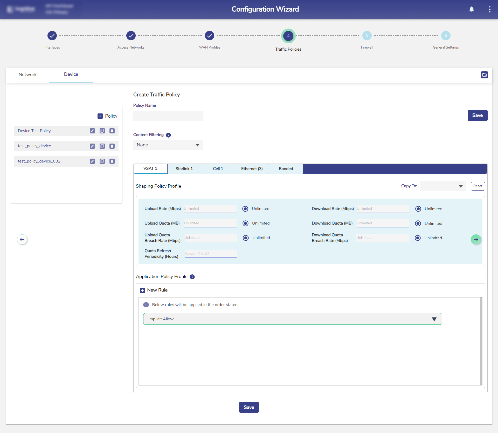The image size is (498, 433).
Task: Toggle Upload Quota Breach Rate Unlimited radio
Action: pos(246,238)
